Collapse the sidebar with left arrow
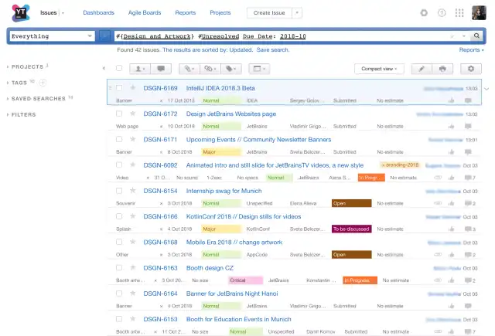This screenshot has height=336, width=495. pos(104,69)
